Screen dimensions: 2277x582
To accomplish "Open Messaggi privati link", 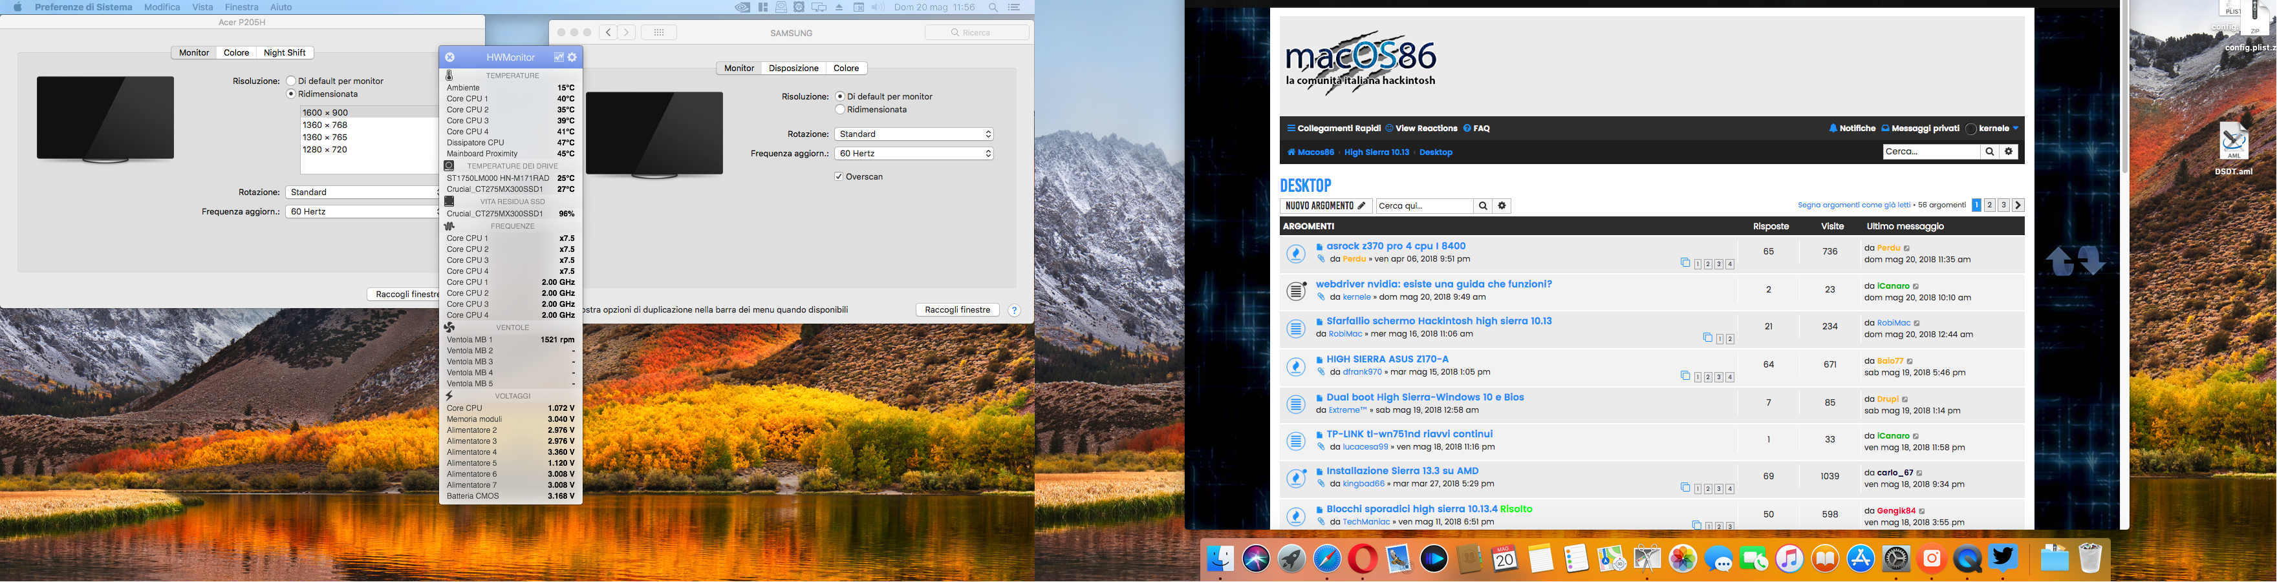I will (x=1920, y=129).
